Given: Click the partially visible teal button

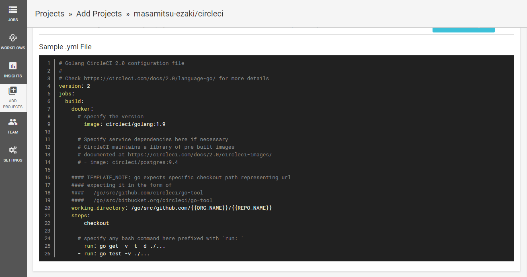Looking at the screenshot, I should click(463, 30).
